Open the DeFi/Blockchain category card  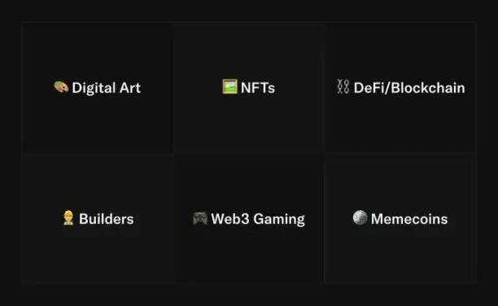point(400,87)
